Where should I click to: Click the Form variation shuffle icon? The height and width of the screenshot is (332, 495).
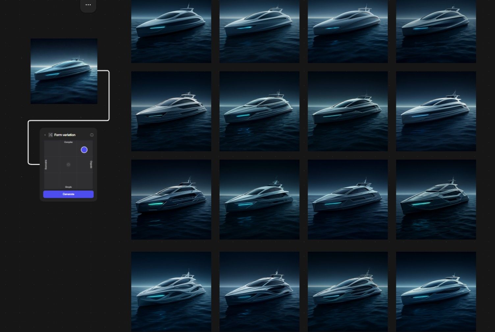point(50,135)
